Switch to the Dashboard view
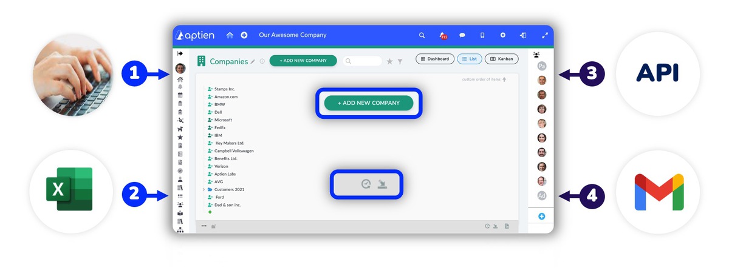This screenshot has height=279, width=729. pyautogui.click(x=435, y=59)
